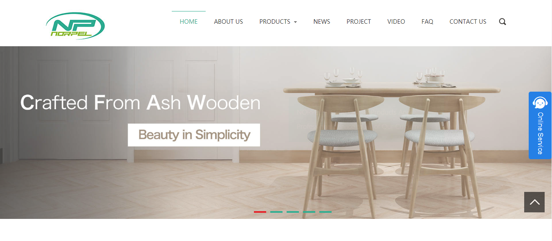
Task: Go to the VIDEO section
Action: (396, 22)
